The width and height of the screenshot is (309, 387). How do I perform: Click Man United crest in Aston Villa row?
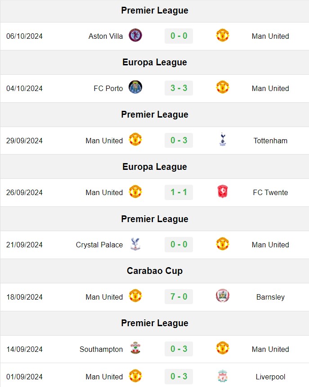pyautogui.click(x=223, y=35)
